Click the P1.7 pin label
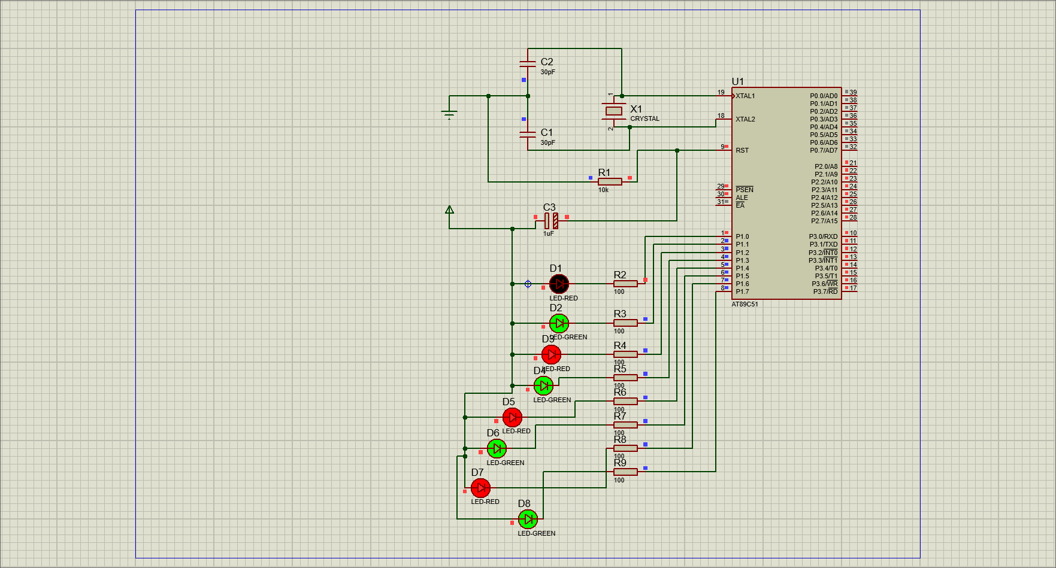Screen dimensions: 1056x568 (742, 291)
